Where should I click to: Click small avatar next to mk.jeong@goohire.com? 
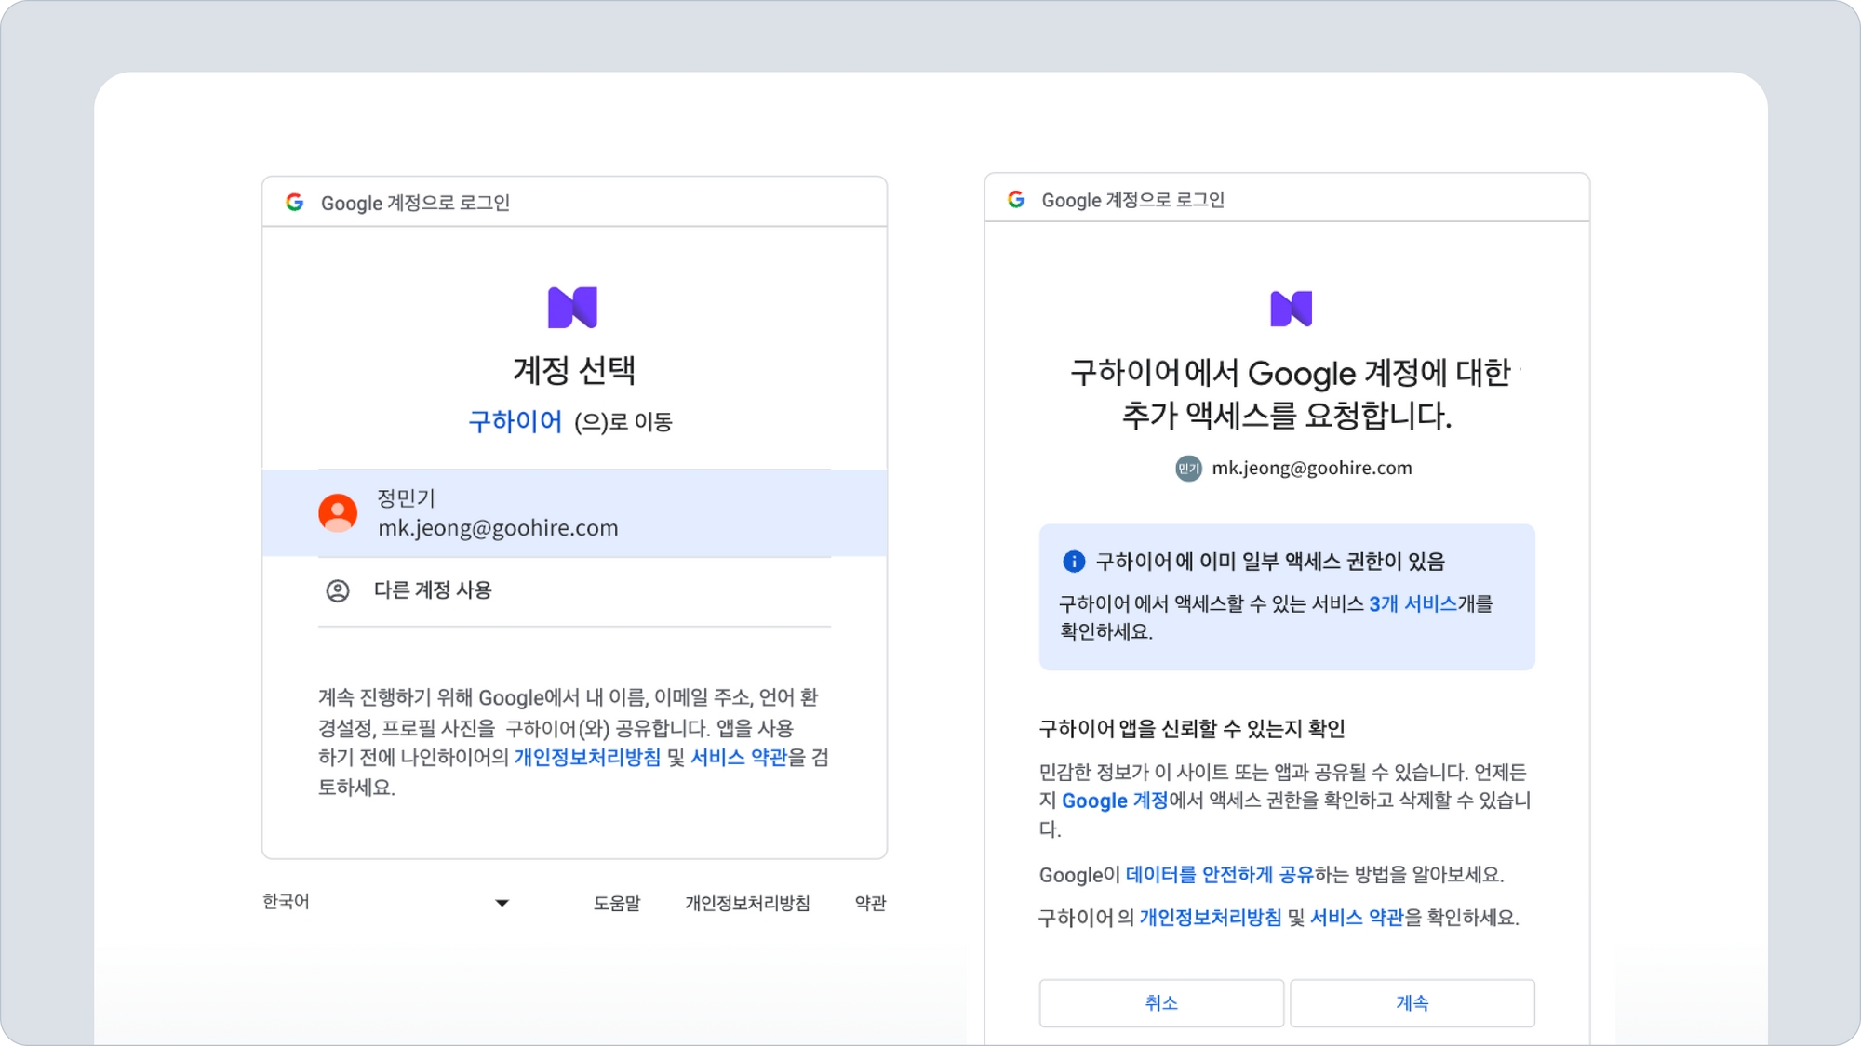pos(1188,468)
